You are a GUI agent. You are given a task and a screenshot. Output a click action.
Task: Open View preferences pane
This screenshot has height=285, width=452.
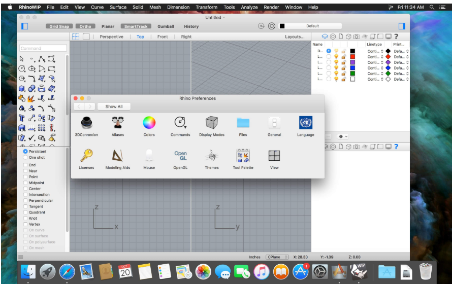(274, 159)
